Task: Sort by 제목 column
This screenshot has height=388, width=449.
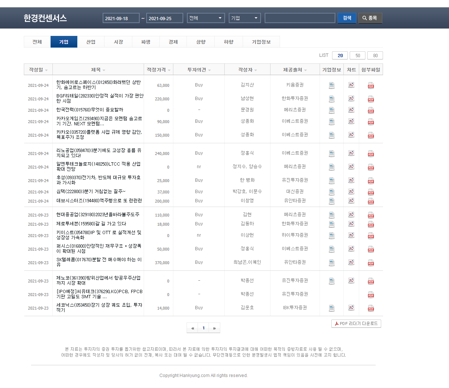Action: point(98,70)
